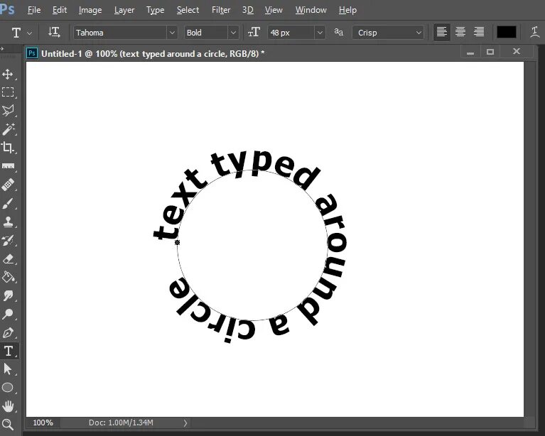
Task: Open the File menu
Action: 34,10
